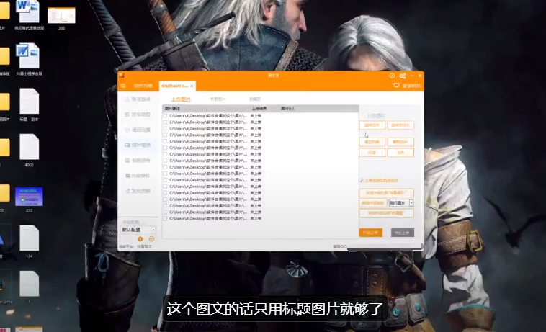This screenshot has width=546, height=332.
Task: Open the hamburger menu in the orange header
Action: (123, 86)
